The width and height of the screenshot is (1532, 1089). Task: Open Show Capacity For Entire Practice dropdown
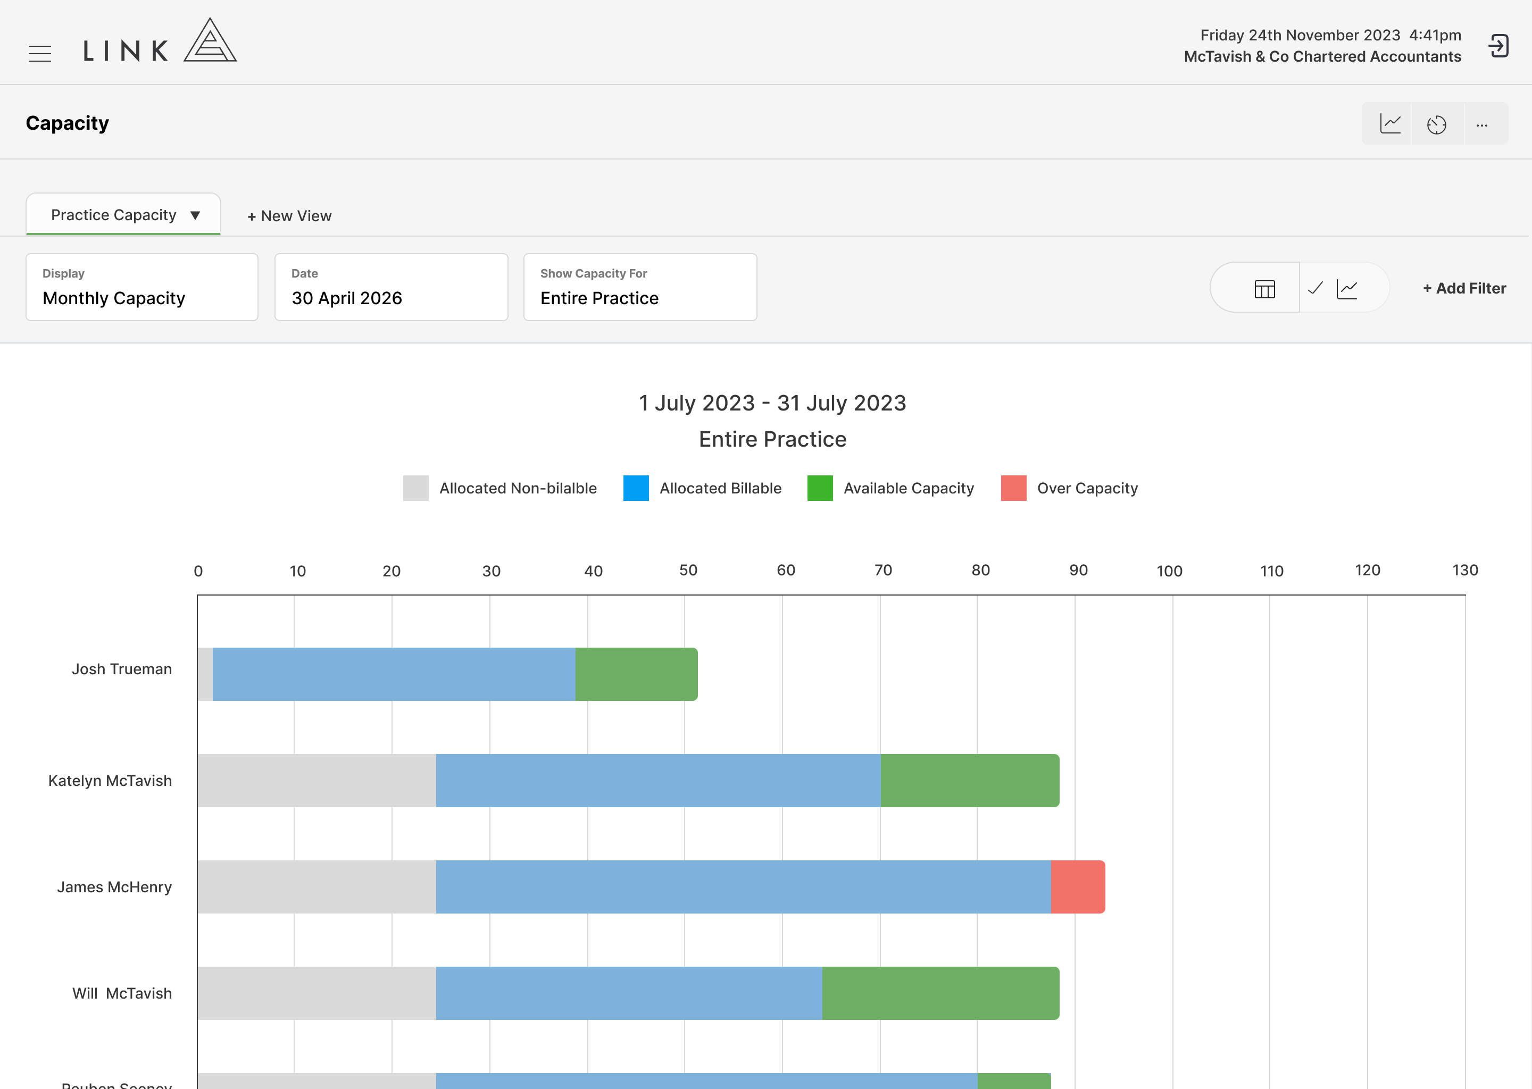tap(640, 287)
